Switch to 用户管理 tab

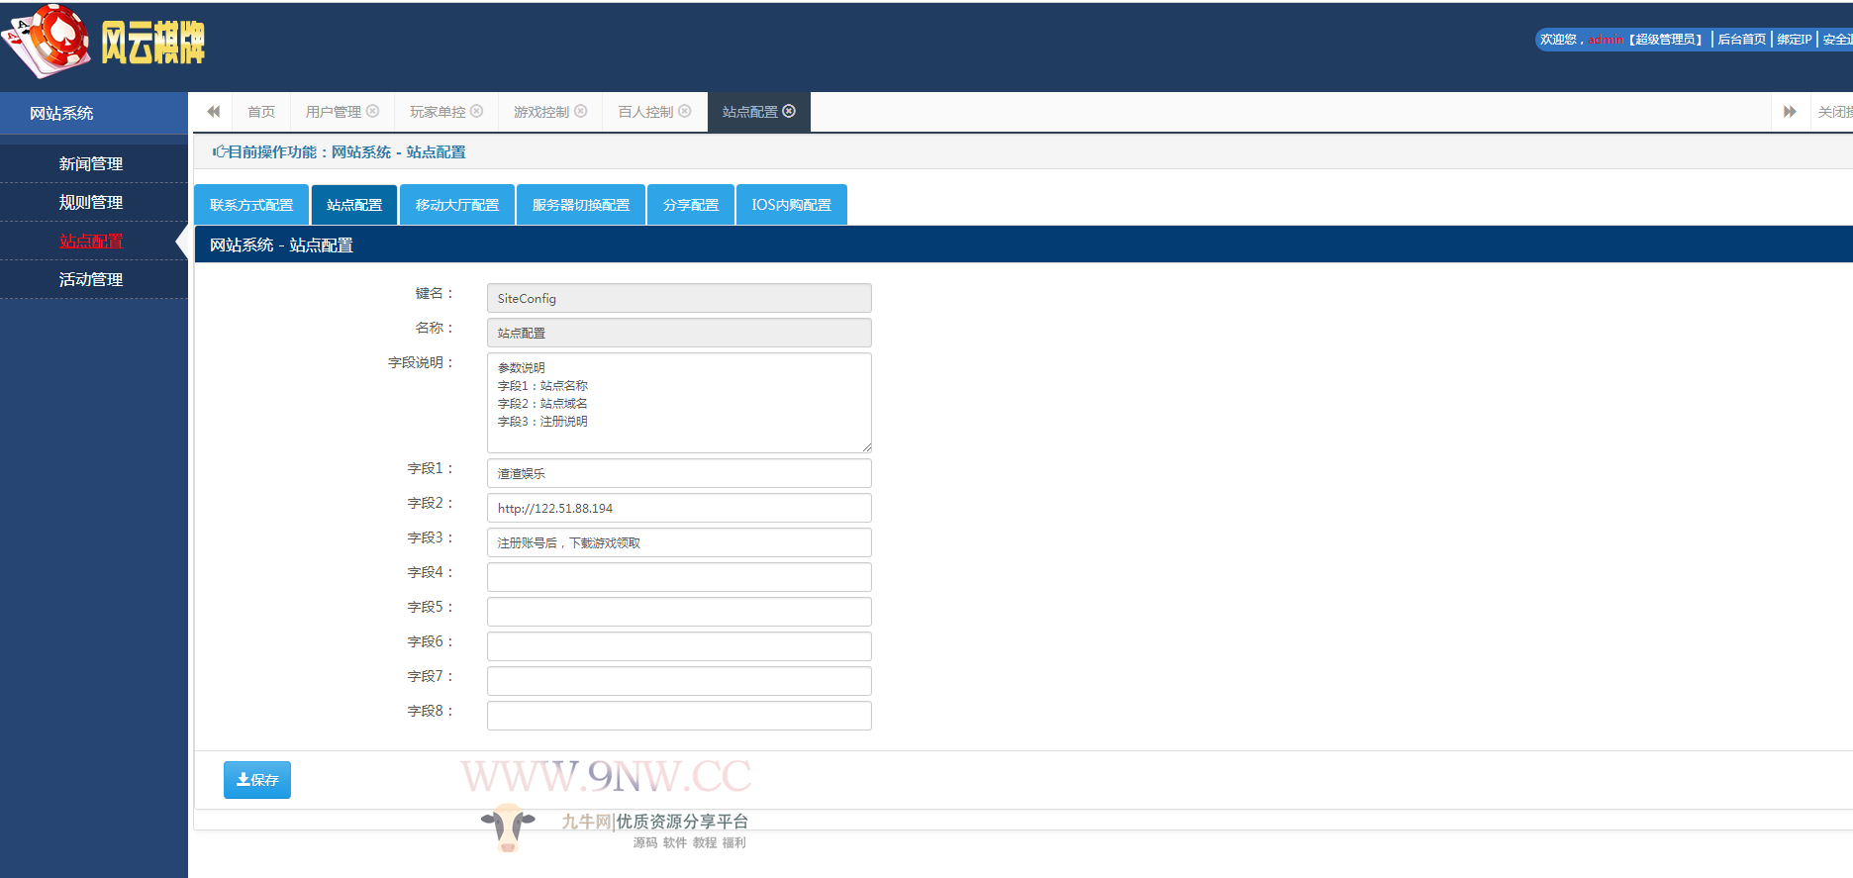[x=334, y=112]
